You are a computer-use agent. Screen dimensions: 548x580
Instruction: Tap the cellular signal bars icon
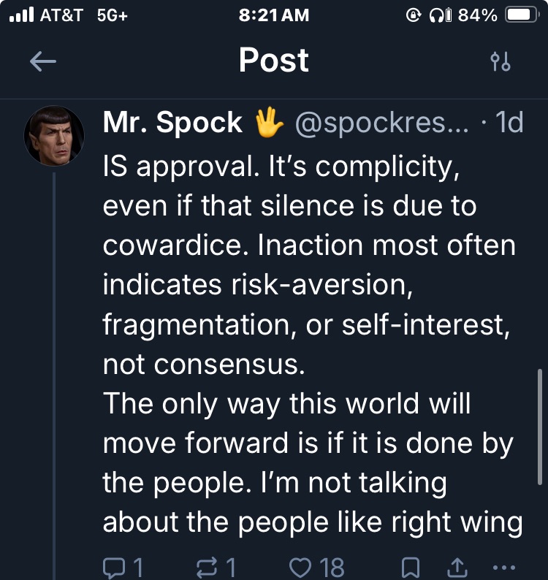[20, 15]
